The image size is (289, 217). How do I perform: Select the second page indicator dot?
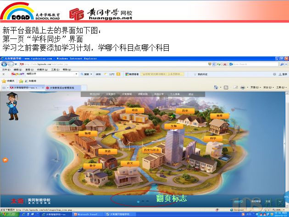[143, 201]
